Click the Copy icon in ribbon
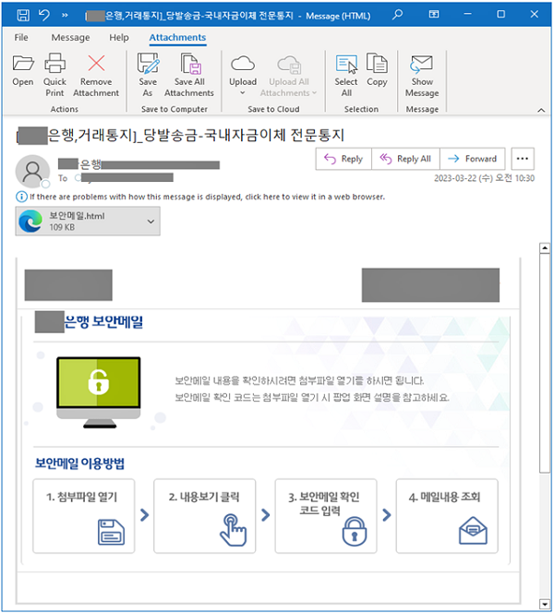Screen dimensions: 554x613 (x=377, y=66)
